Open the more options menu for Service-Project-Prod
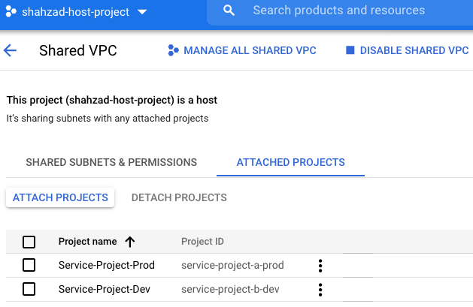Viewport: 473px width, 307px height. tap(320, 266)
